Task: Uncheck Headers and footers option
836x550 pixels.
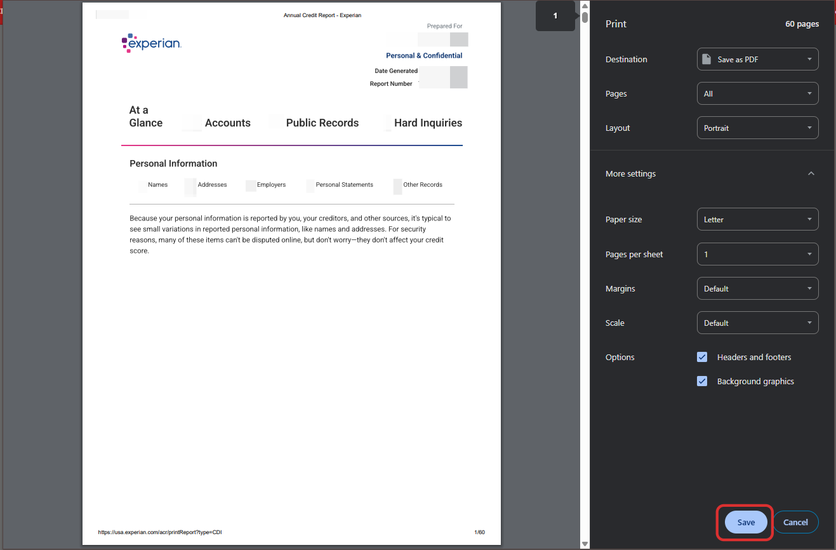Action: (x=702, y=357)
